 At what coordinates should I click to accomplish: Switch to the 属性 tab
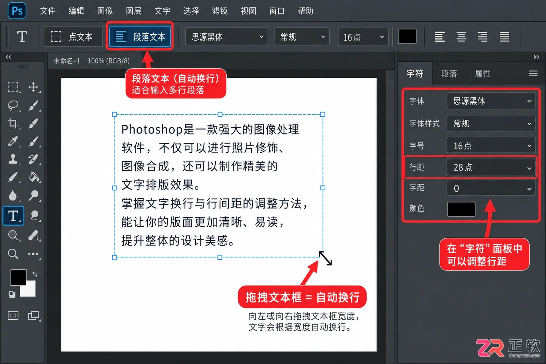[x=483, y=74]
